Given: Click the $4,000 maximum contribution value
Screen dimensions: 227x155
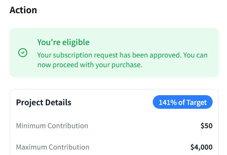Looking at the screenshot, I should (201, 147).
